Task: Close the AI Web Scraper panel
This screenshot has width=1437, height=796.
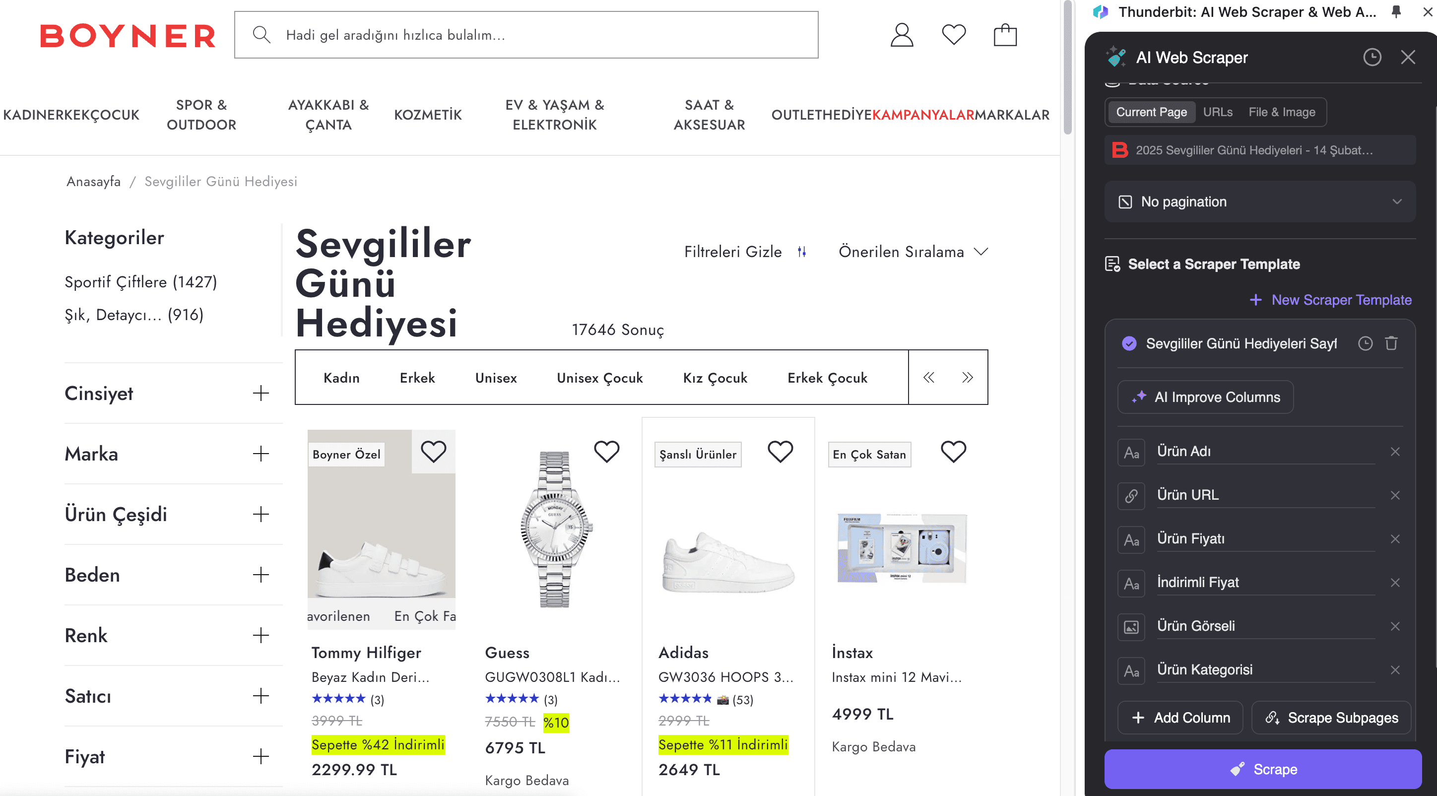Action: pos(1408,57)
